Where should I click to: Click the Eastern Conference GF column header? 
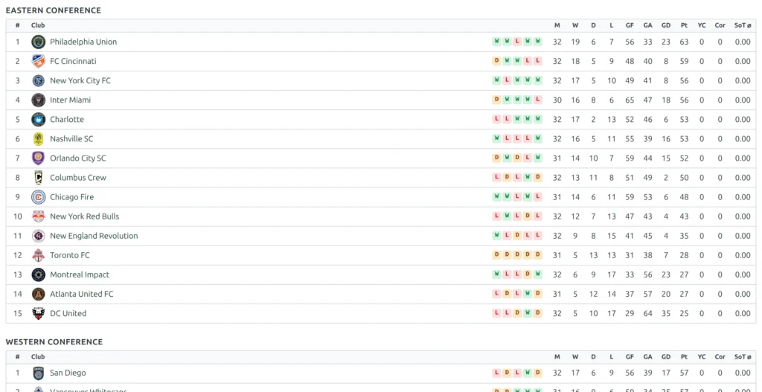[630, 25]
